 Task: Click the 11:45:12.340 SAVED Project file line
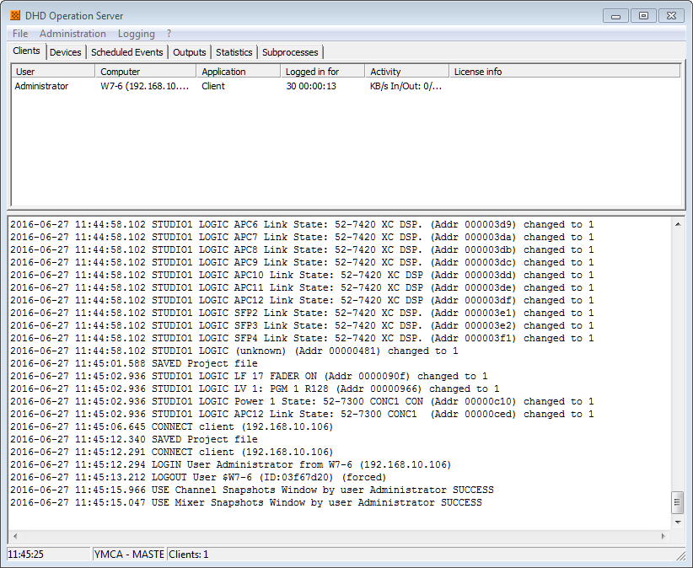click(134, 439)
